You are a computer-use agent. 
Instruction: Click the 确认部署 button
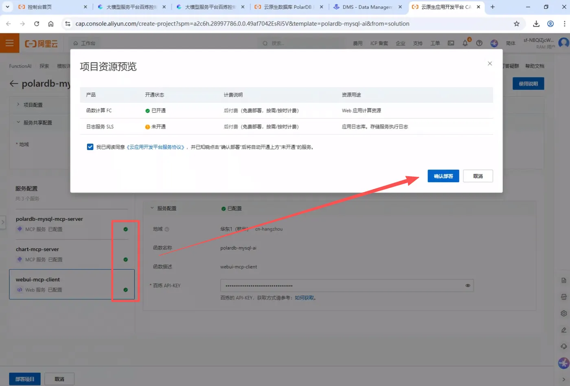[443, 176]
